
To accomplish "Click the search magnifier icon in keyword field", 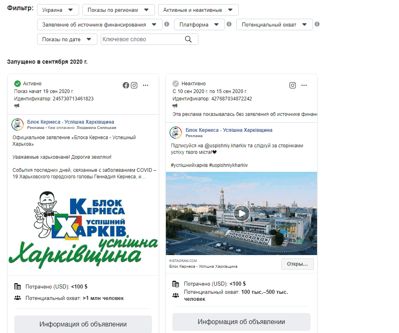I will [x=188, y=39].
